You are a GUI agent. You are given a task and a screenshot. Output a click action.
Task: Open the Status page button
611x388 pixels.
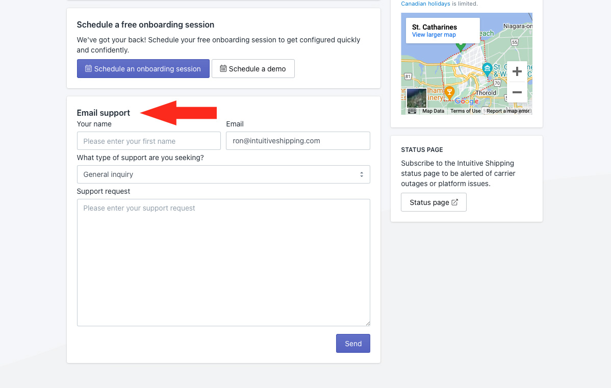click(x=434, y=202)
